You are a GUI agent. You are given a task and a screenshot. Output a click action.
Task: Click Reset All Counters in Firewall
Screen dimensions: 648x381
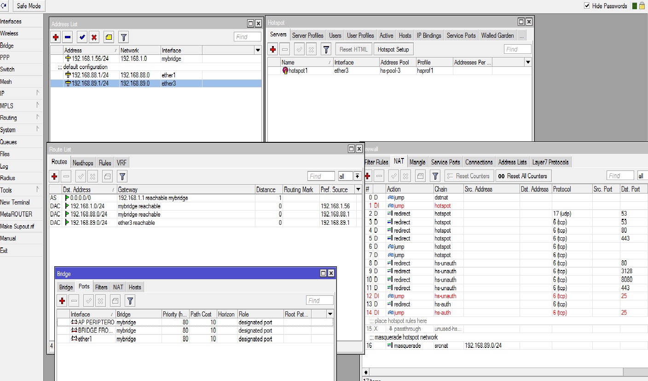pos(523,176)
